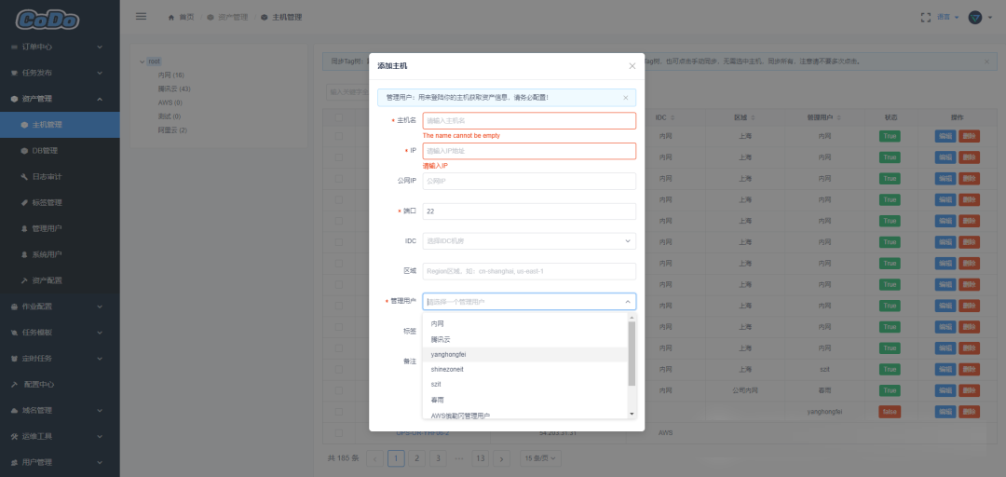This screenshot has width=1006, height=477.
Task: Collapse the root tree node
Action: click(x=143, y=61)
